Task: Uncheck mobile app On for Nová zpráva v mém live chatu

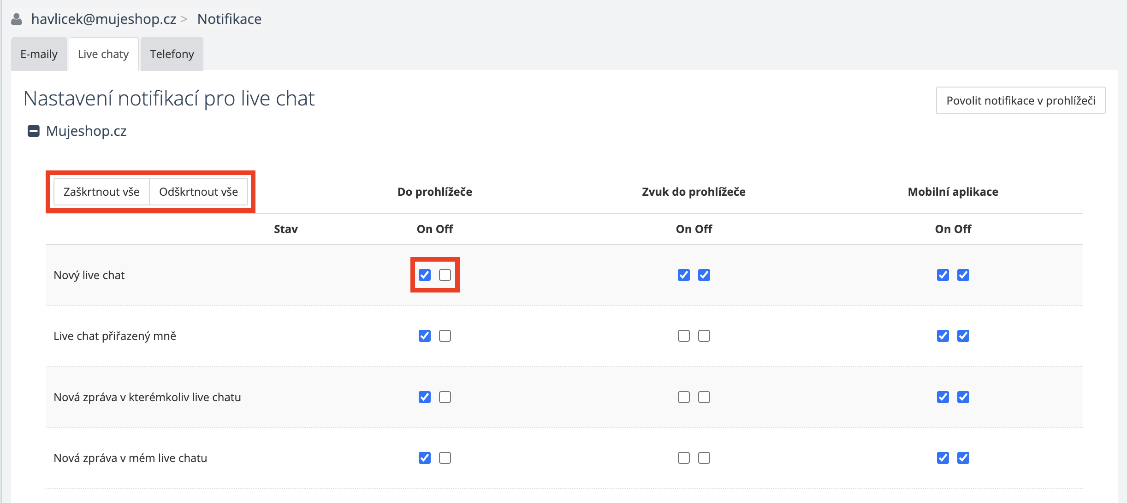Action: [x=943, y=458]
